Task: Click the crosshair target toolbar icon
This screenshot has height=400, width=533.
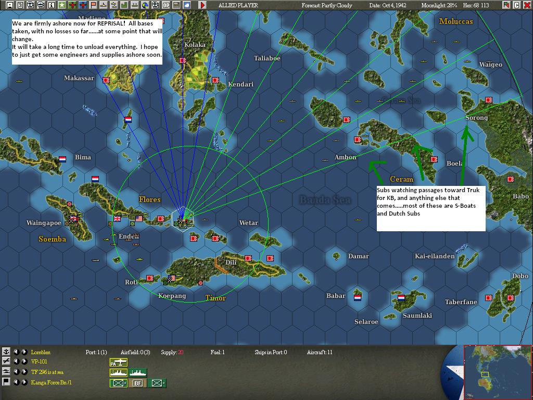Action: coord(155,5)
